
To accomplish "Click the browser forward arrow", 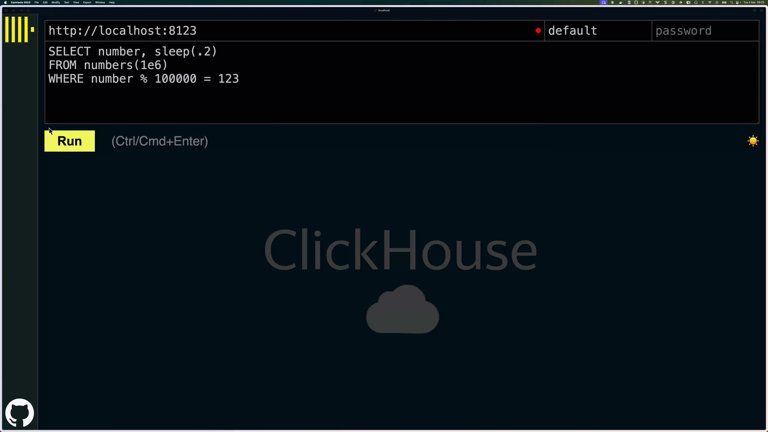I will 21,10.
